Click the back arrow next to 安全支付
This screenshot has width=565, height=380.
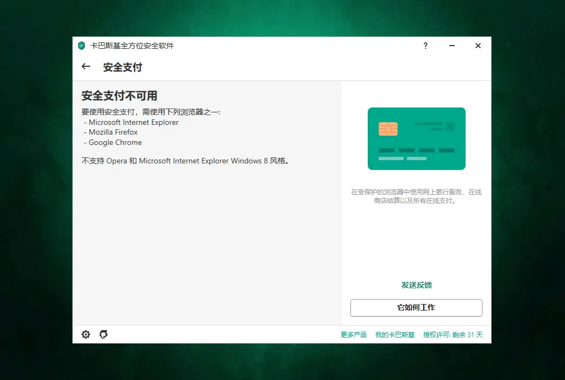tap(86, 66)
